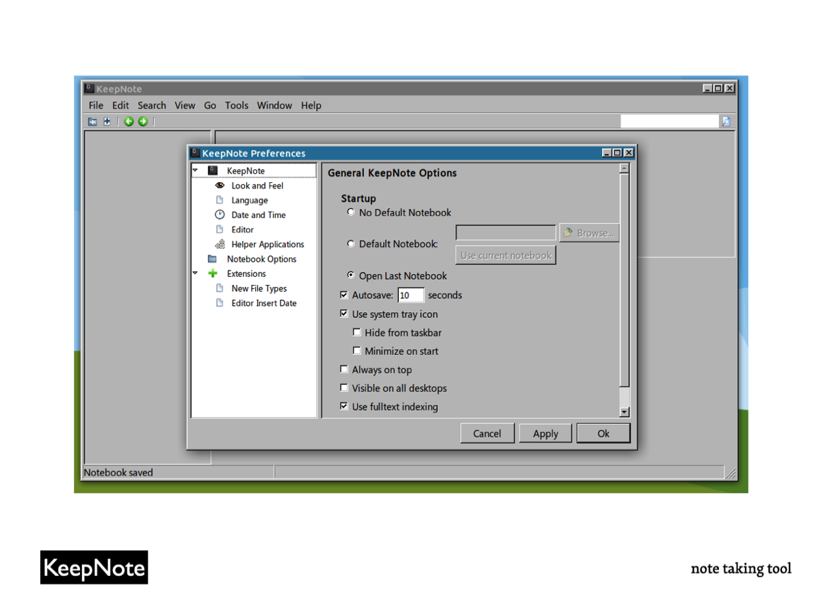Image resolution: width=821 pixels, height=615 pixels.
Task: Click the Apply button
Action: point(545,434)
